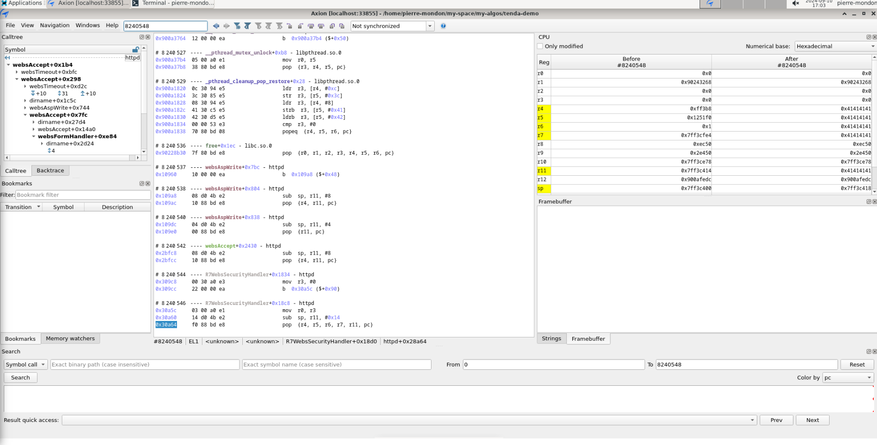Click the grey forward navigation arrow
This screenshot has width=877, height=445.
(226, 26)
